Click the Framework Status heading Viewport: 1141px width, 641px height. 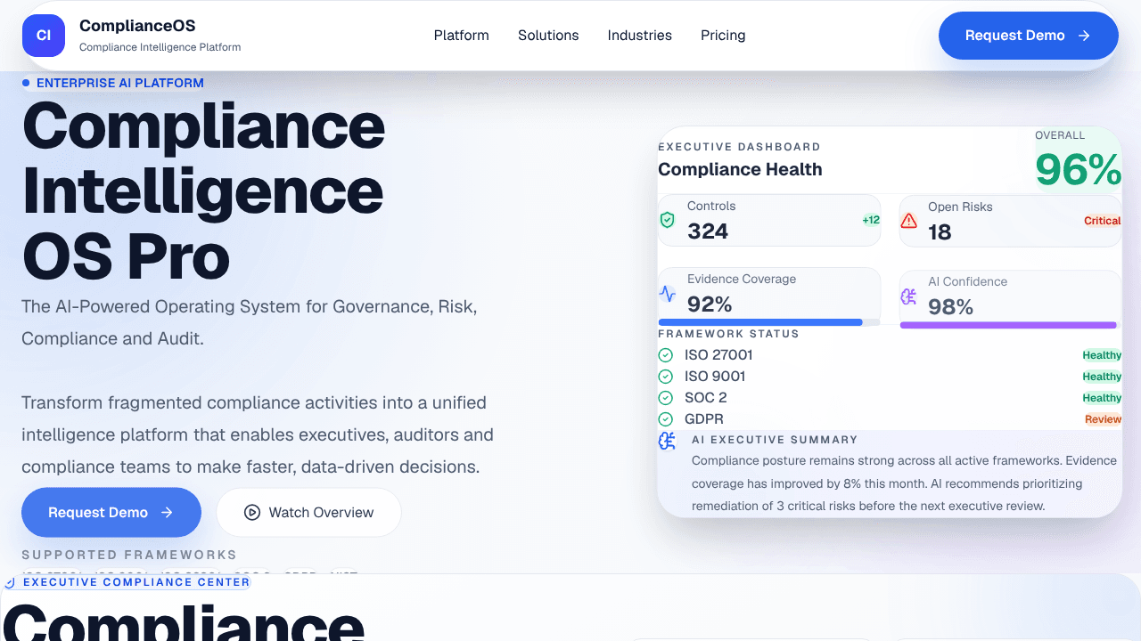point(728,334)
